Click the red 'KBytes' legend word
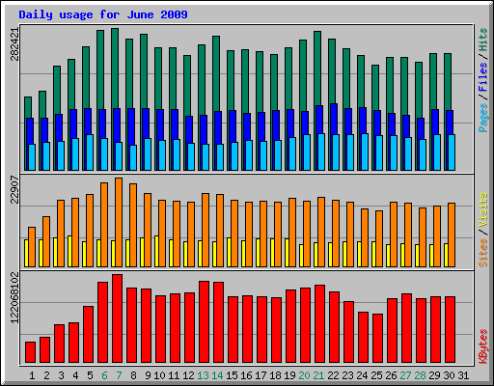 (x=483, y=346)
